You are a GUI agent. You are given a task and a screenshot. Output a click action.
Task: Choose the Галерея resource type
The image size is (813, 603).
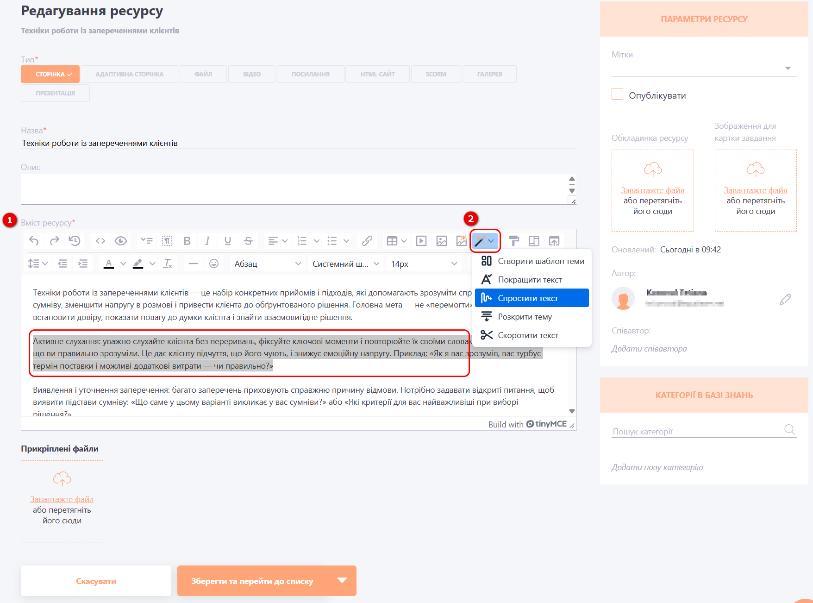[489, 74]
